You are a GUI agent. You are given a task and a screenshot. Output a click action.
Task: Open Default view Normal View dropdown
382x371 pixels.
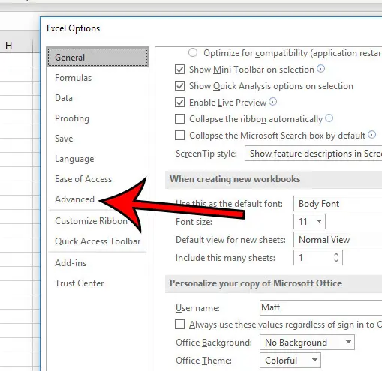click(x=338, y=240)
